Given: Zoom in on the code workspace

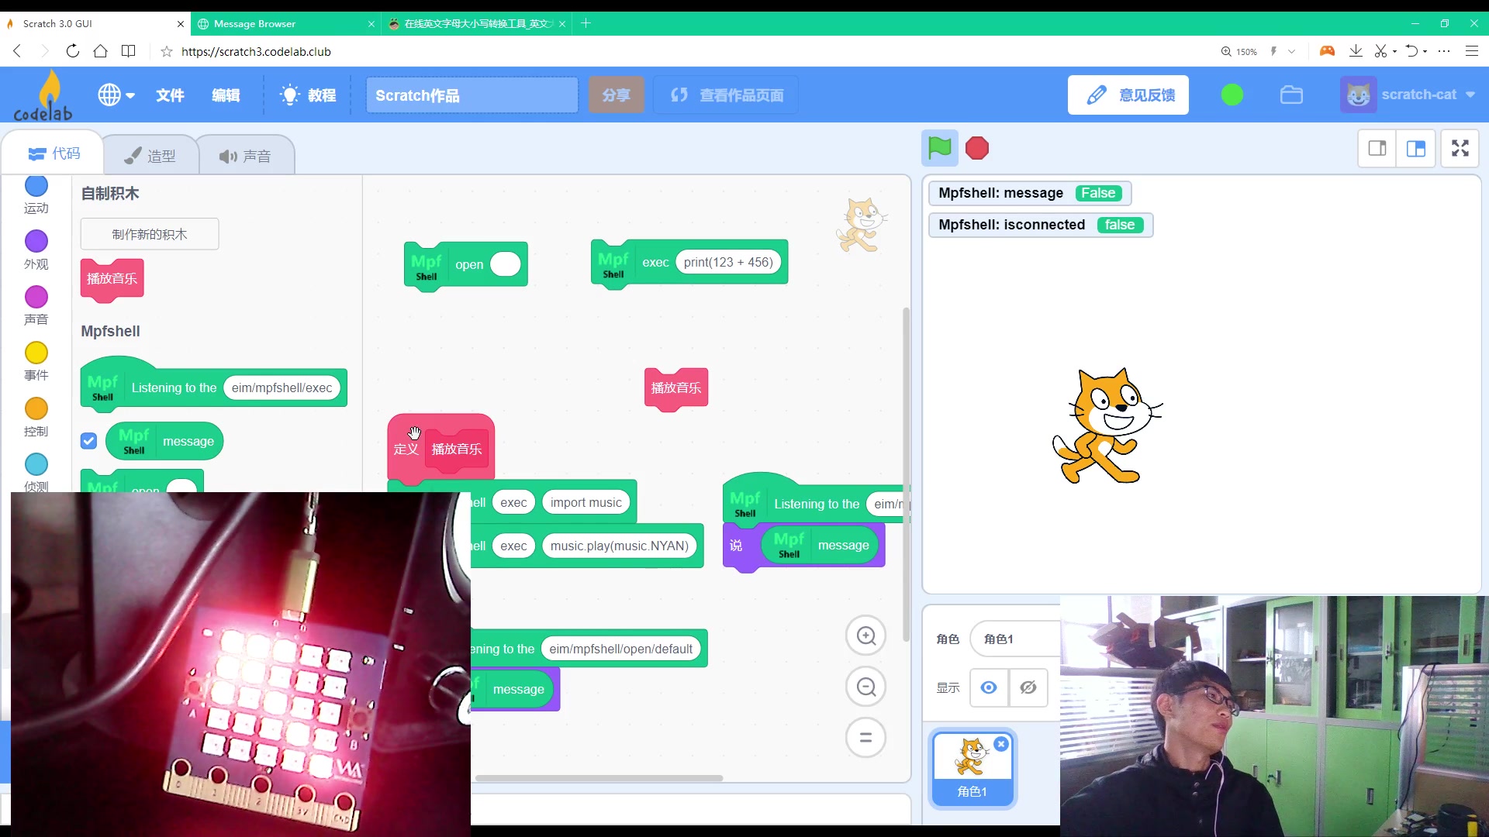Looking at the screenshot, I should coord(865,636).
